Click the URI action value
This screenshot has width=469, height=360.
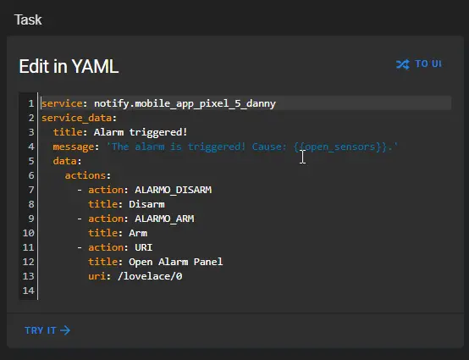(x=144, y=247)
